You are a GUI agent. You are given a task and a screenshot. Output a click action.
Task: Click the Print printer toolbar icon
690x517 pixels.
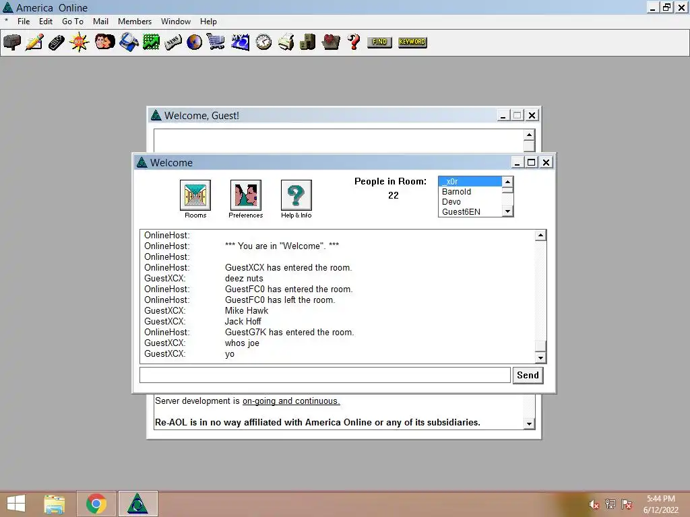(x=286, y=42)
